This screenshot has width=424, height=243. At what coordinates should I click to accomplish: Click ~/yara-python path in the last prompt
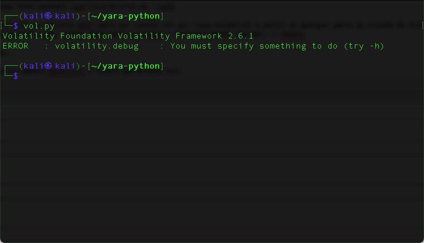[x=126, y=66]
